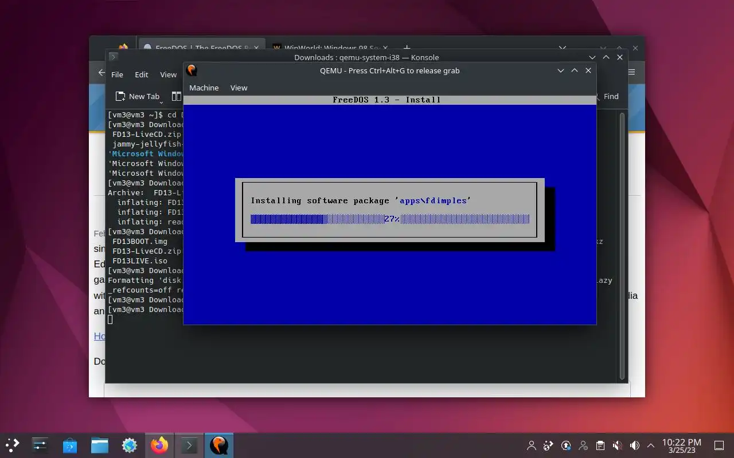The image size is (734, 458).
Task: Click the split view icon in Konsole toolbar
Action: 177,96
